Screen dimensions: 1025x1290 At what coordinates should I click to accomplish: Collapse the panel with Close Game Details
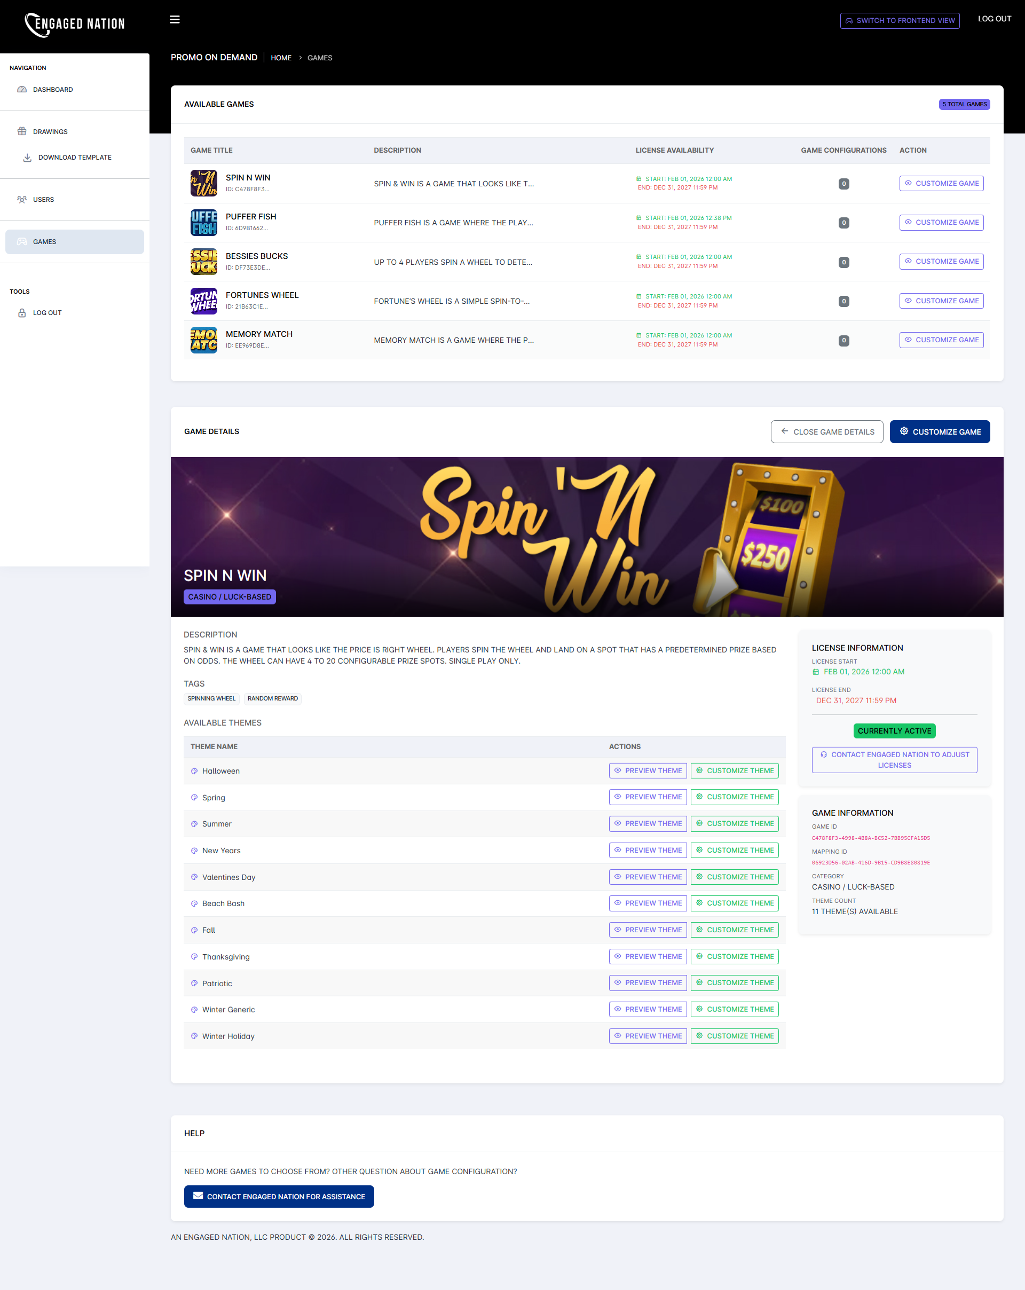click(827, 431)
